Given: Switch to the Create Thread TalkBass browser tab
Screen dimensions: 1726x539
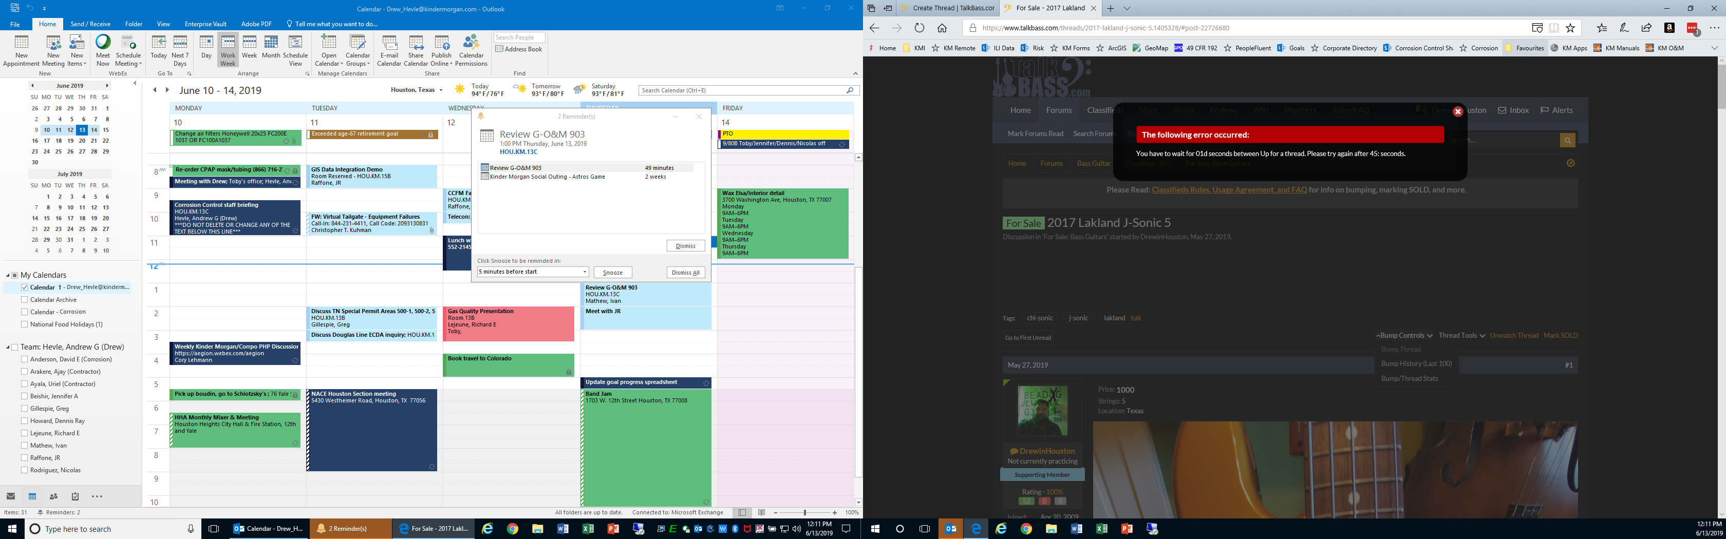Looking at the screenshot, I should pos(948,8).
